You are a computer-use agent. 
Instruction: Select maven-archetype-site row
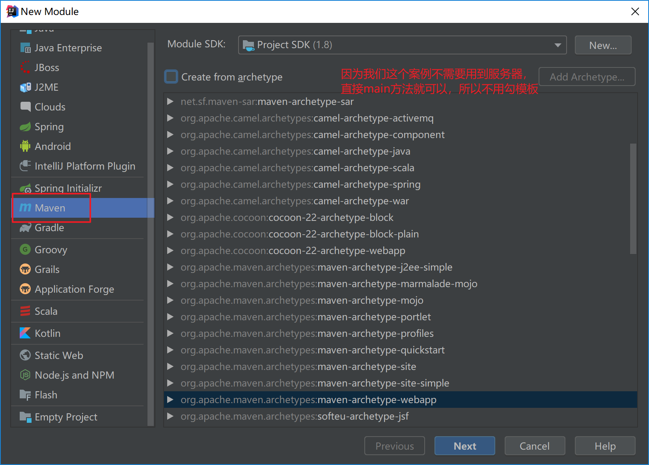click(401, 366)
